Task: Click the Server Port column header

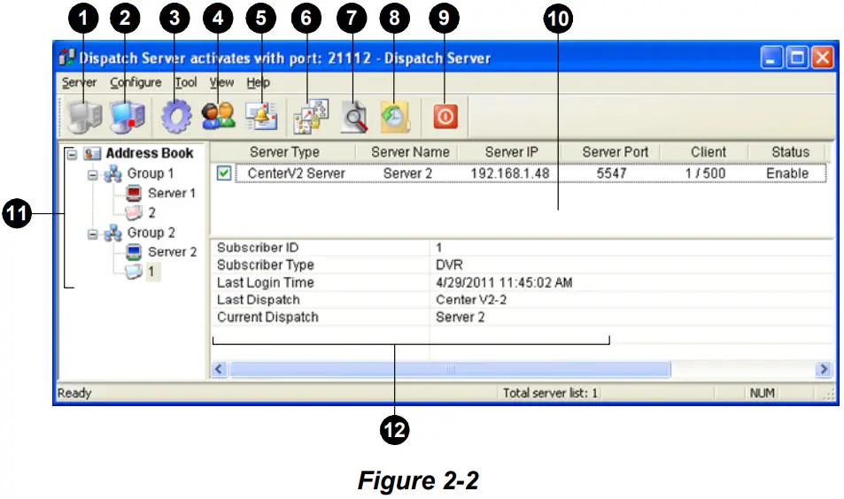Action: click(616, 152)
